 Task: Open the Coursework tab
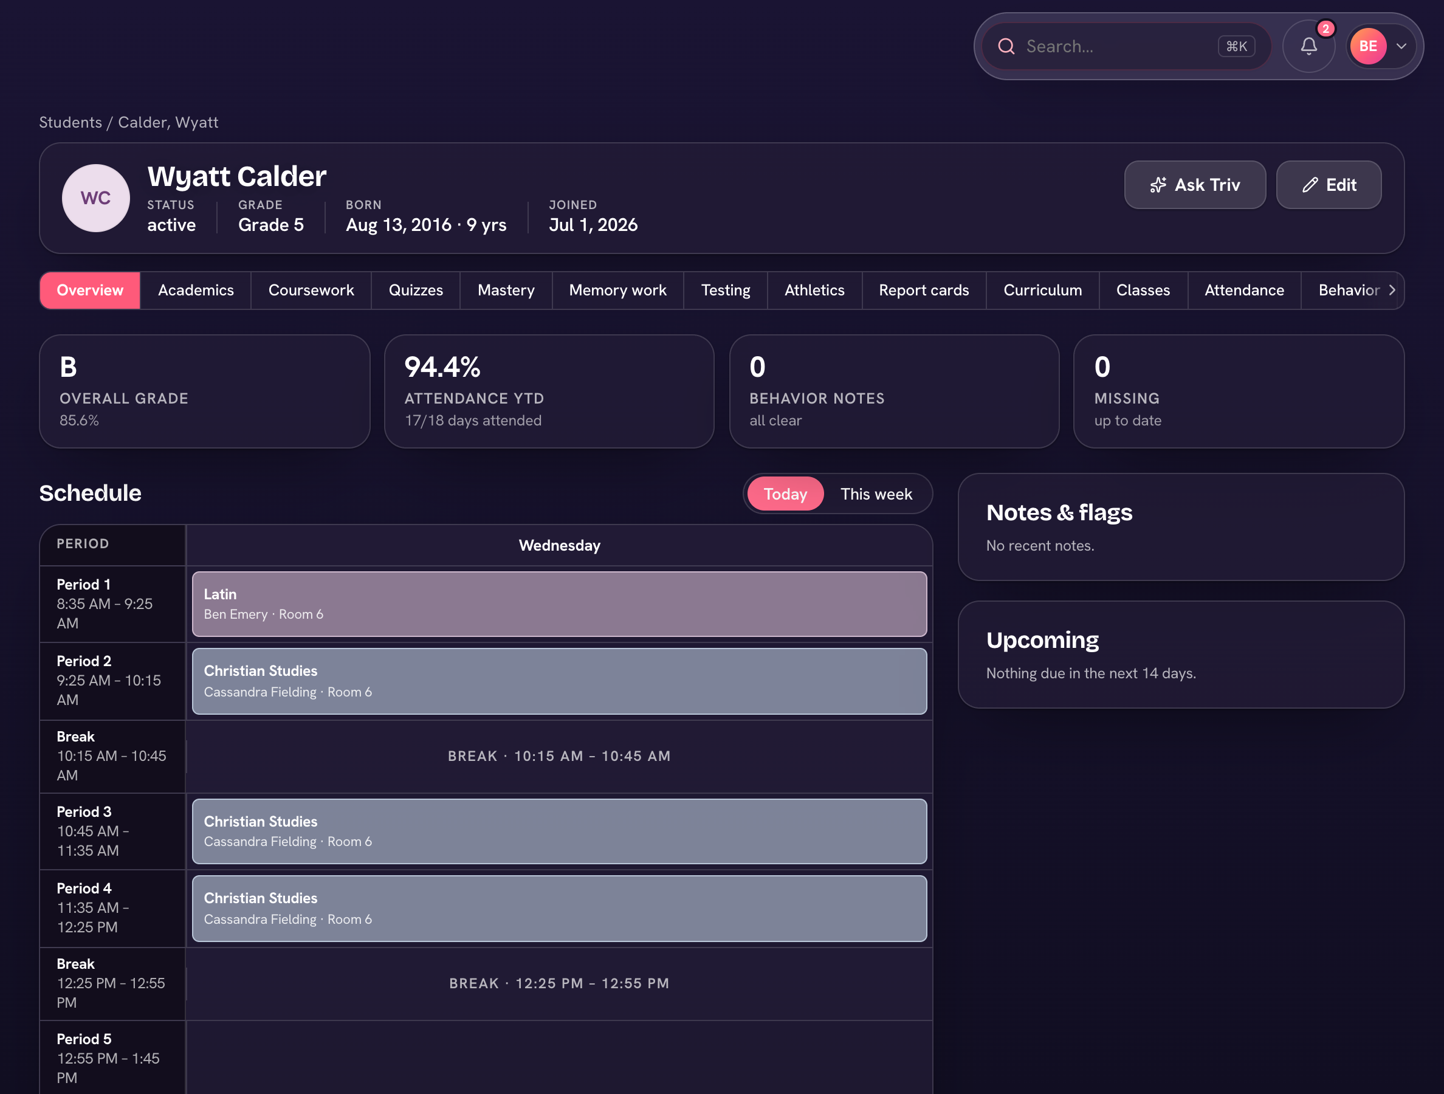[x=311, y=291]
